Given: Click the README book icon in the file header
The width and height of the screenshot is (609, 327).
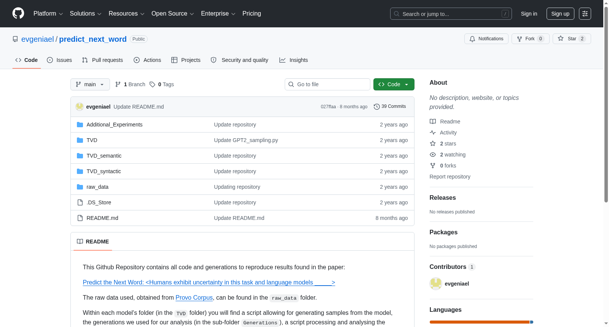Looking at the screenshot, I should pyautogui.click(x=80, y=242).
